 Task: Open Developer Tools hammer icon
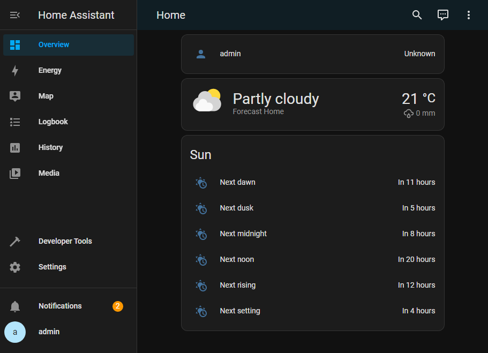(x=15, y=242)
